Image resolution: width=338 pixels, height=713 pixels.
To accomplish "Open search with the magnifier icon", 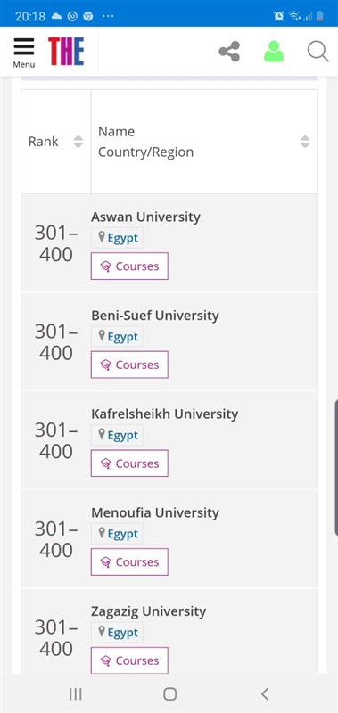I will tap(318, 52).
